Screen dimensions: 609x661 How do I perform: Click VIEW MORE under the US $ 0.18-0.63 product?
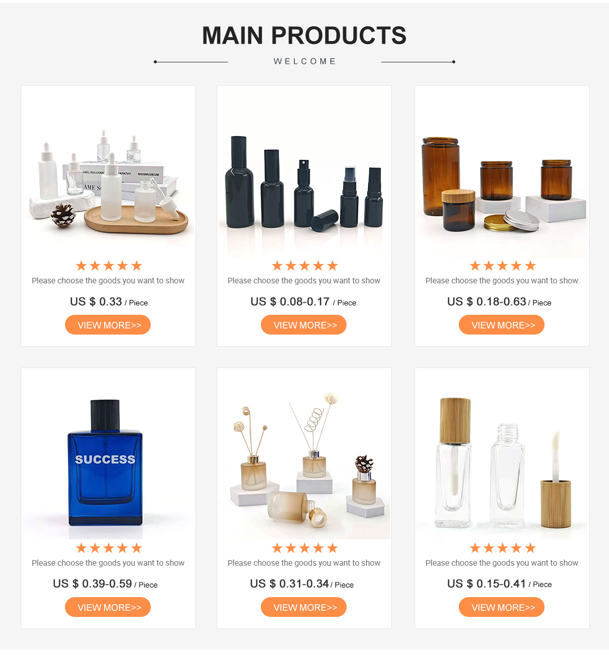501,325
